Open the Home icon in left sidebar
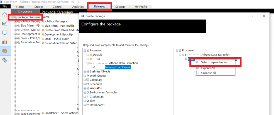 (x=4, y=15)
